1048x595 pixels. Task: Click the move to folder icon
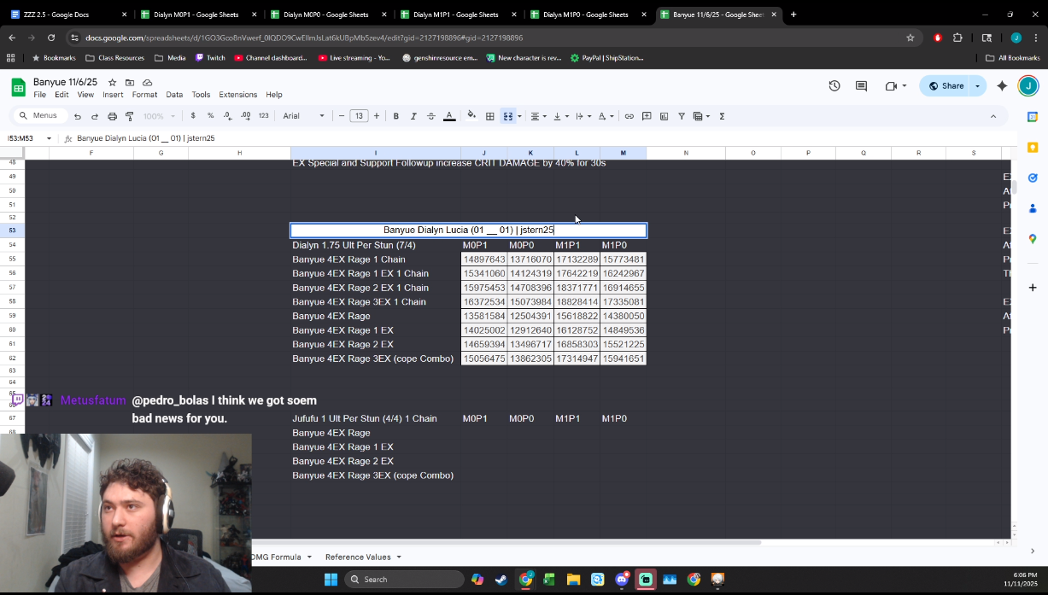[130, 82]
